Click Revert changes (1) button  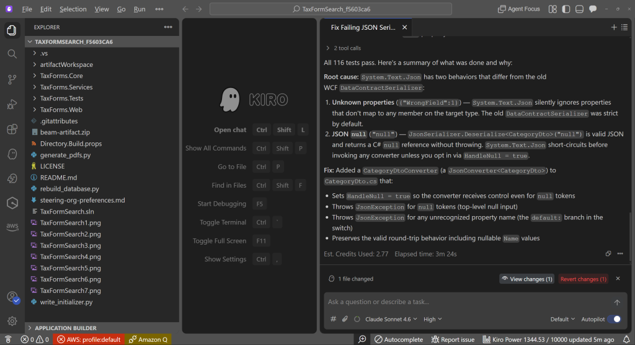(583, 279)
